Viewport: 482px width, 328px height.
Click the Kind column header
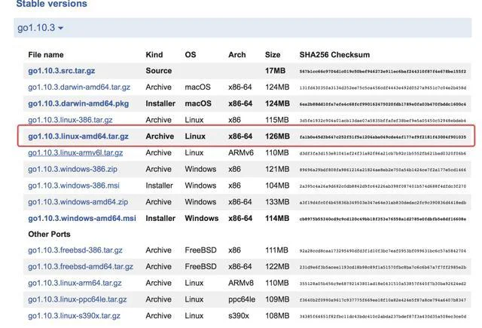[154, 55]
